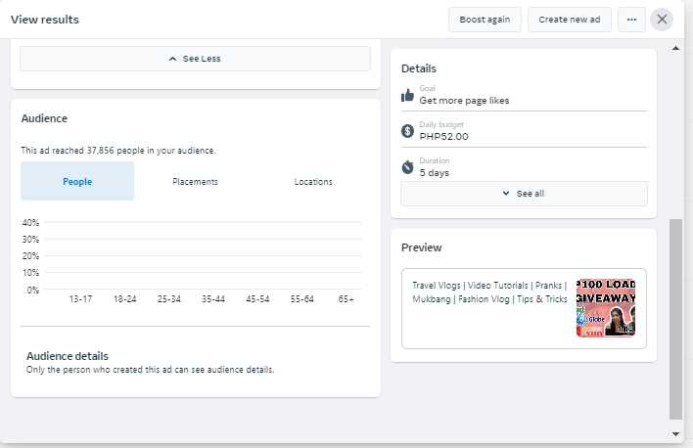
Task: Click the 25-34 age group label
Action: click(168, 298)
